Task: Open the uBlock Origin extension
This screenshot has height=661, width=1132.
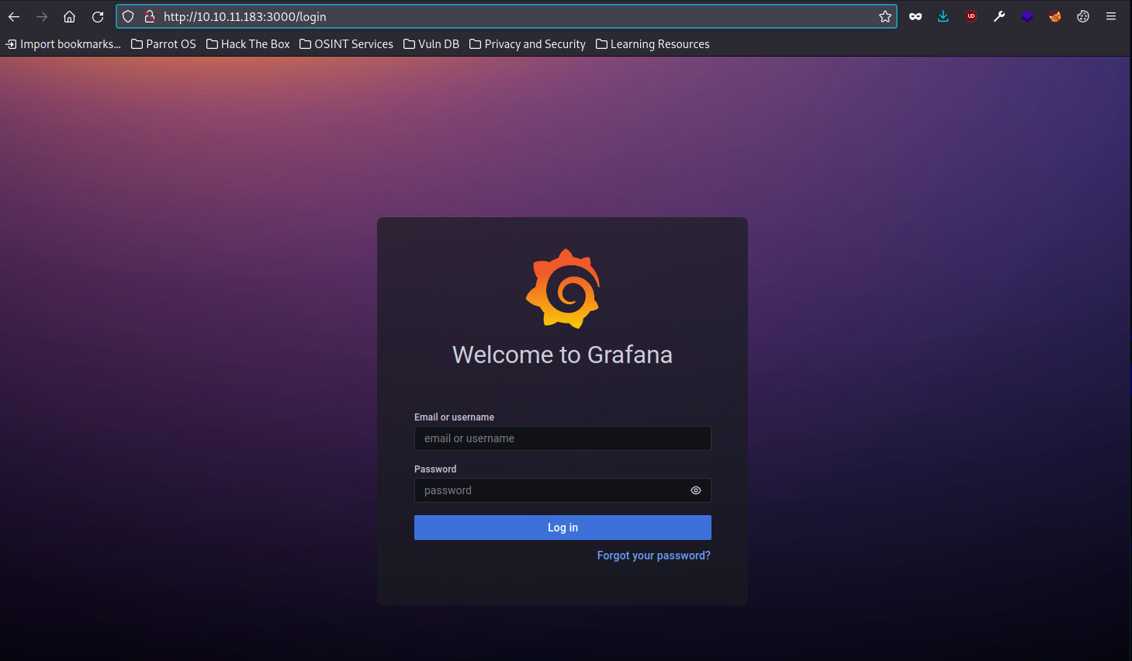Action: click(971, 16)
